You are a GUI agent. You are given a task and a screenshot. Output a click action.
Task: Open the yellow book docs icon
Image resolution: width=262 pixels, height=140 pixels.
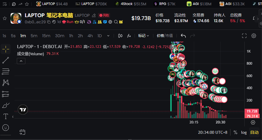pos(121,22)
